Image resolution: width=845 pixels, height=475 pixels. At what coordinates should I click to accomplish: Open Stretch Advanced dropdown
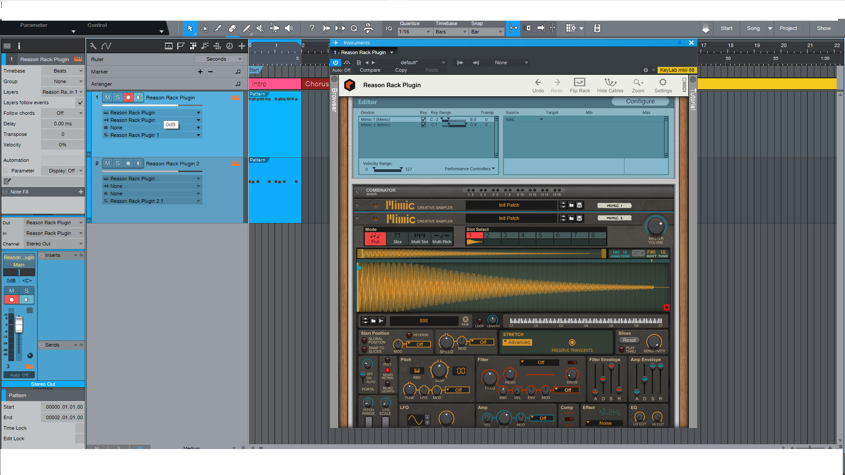(x=517, y=343)
